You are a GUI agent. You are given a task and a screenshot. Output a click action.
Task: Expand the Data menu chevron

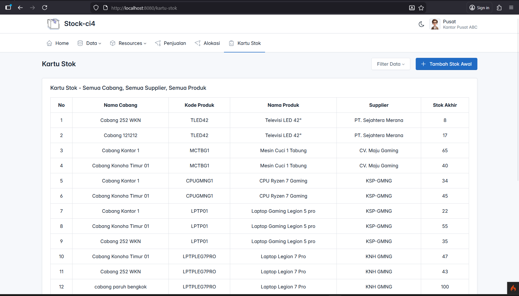pos(100,44)
